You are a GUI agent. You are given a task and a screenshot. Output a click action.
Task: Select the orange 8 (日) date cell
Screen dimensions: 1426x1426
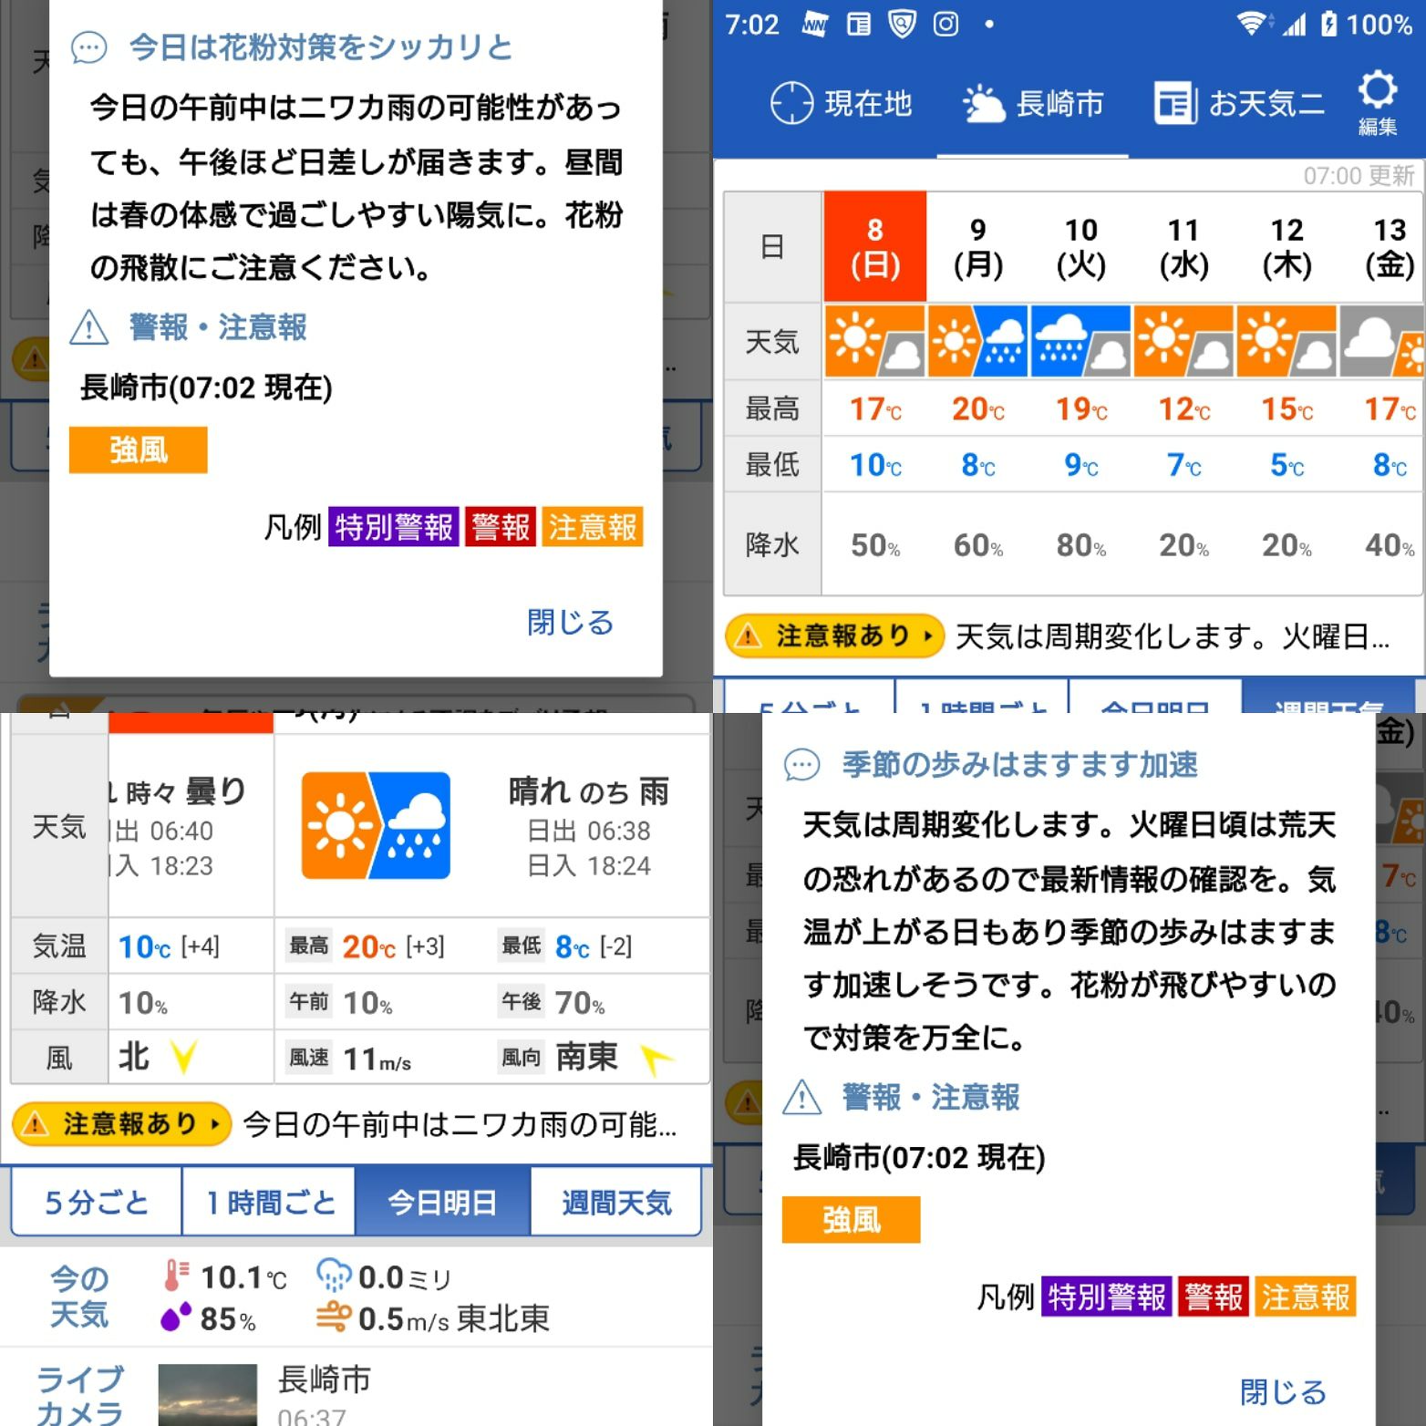point(874,244)
